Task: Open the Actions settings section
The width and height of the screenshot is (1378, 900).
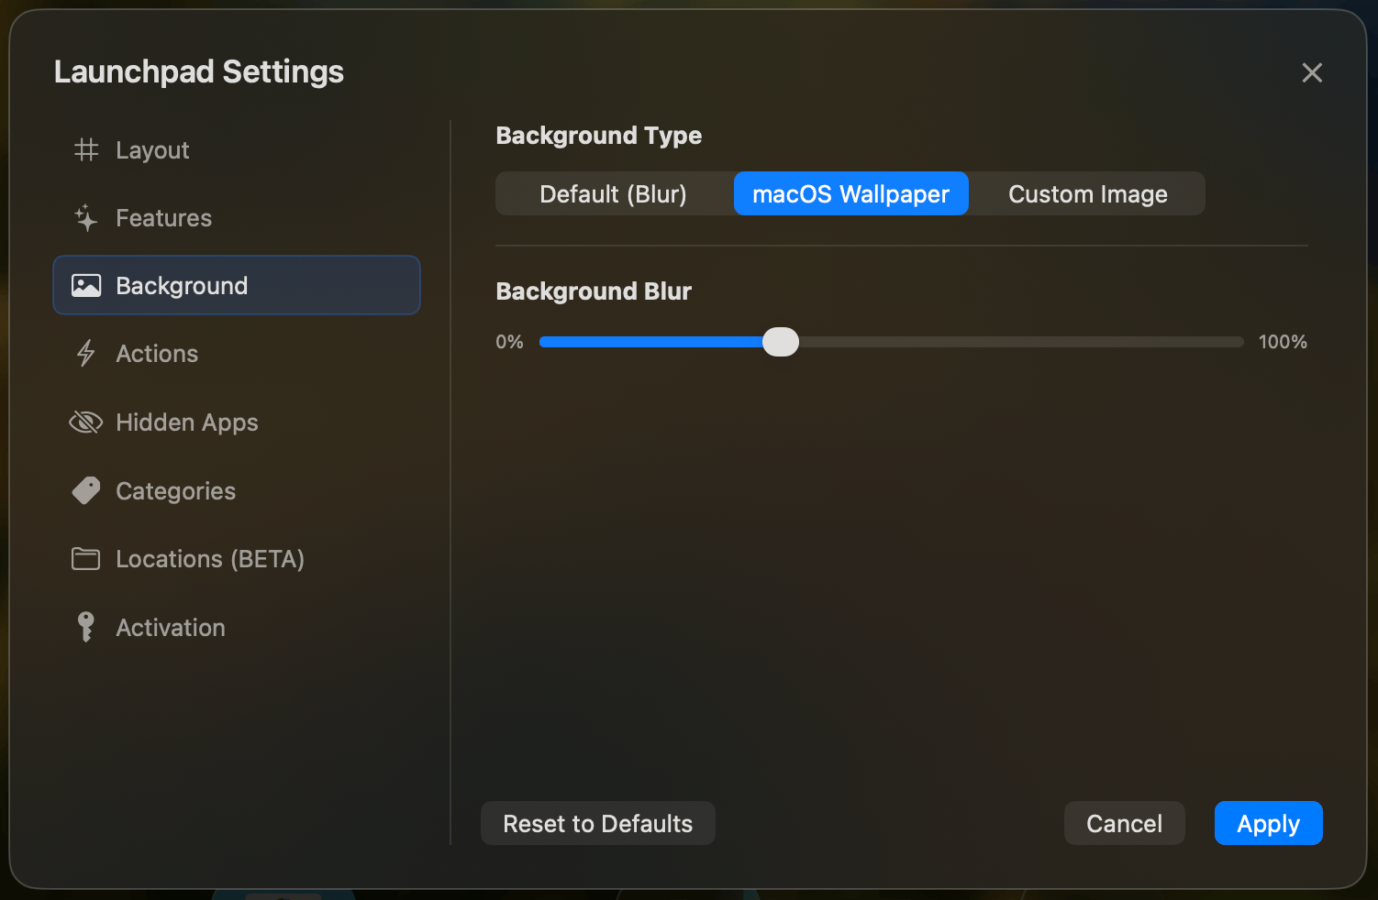Action: (x=157, y=353)
